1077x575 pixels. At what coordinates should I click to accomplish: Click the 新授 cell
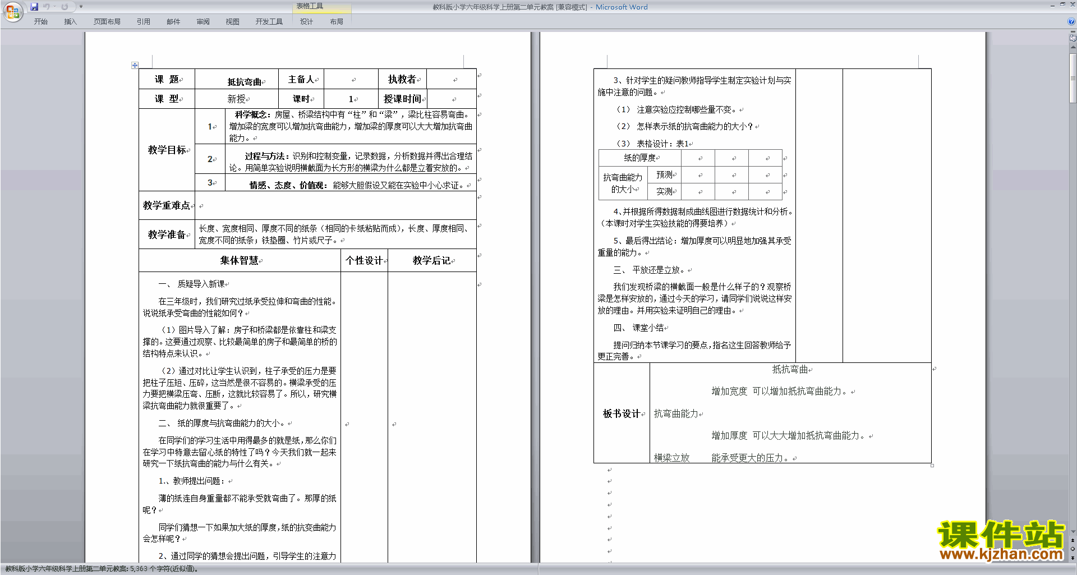(237, 99)
